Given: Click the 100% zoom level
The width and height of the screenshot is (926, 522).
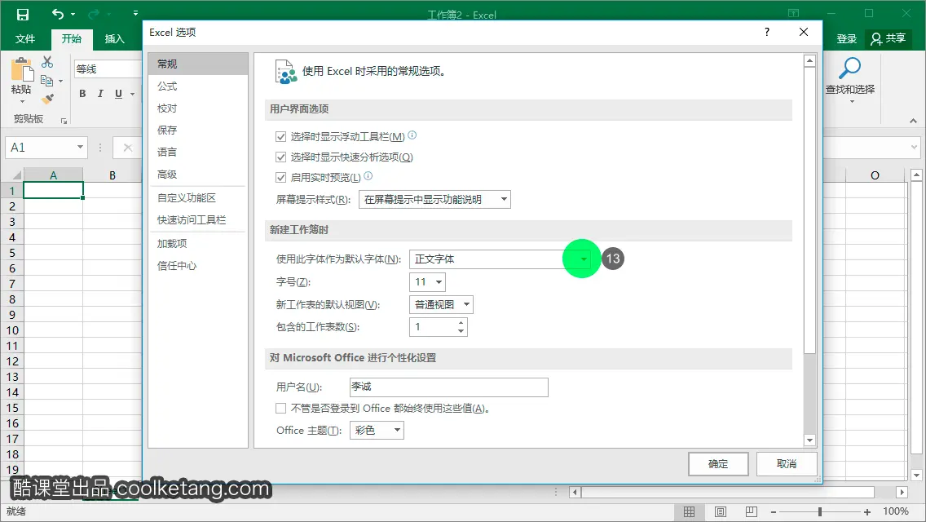Looking at the screenshot, I should pos(896,511).
